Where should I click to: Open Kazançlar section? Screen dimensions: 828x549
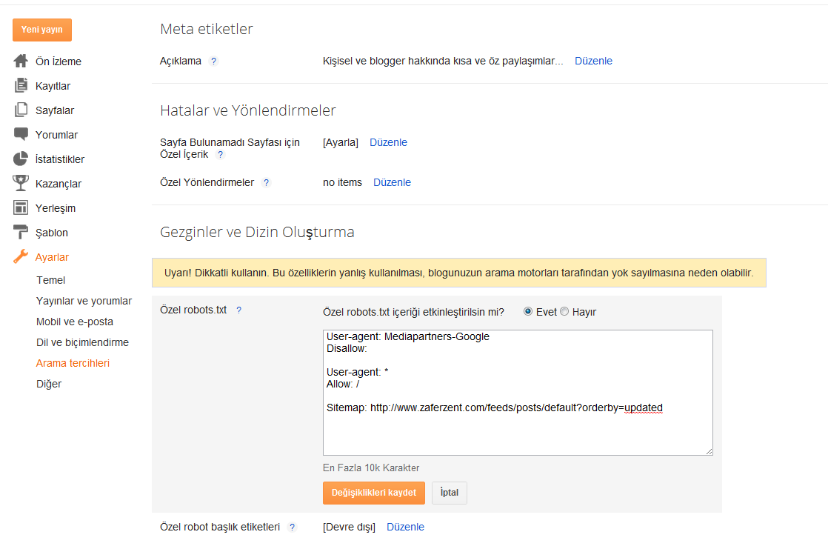pyautogui.click(x=59, y=184)
